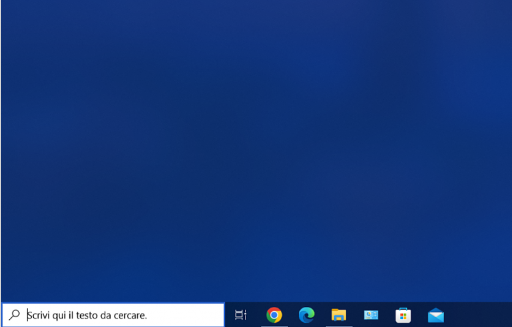The height and width of the screenshot is (327, 512).
Task: Launch Google Chrome from the taskbar
Action: 274,315
